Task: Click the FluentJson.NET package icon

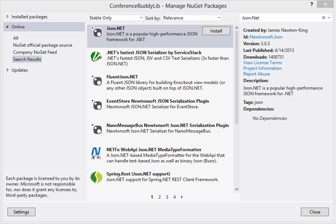Action: (96, 81)
